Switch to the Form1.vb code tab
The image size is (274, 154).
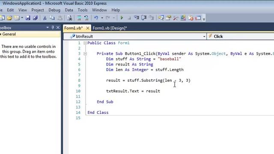[74, 28]
